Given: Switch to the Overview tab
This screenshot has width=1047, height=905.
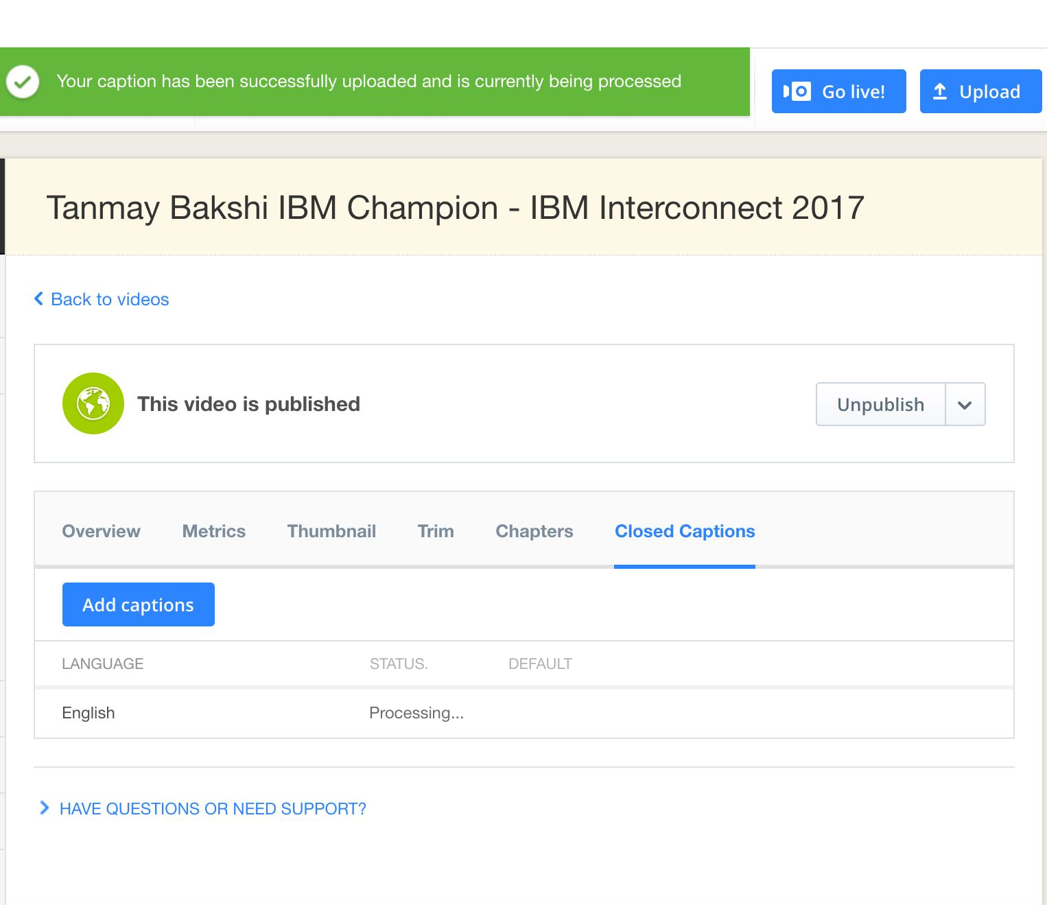Looking at the screenshot, I should [x=101, y=531].
